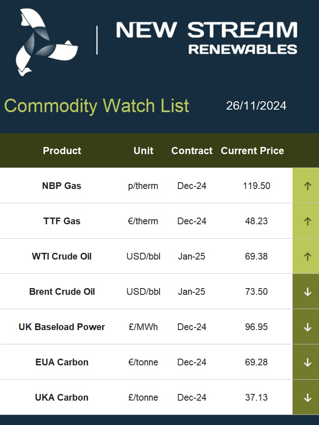This screenshot has height=425, width=319.
Task: Click the Jan-25 contract for Brent Crude
Action: point(191,291)
